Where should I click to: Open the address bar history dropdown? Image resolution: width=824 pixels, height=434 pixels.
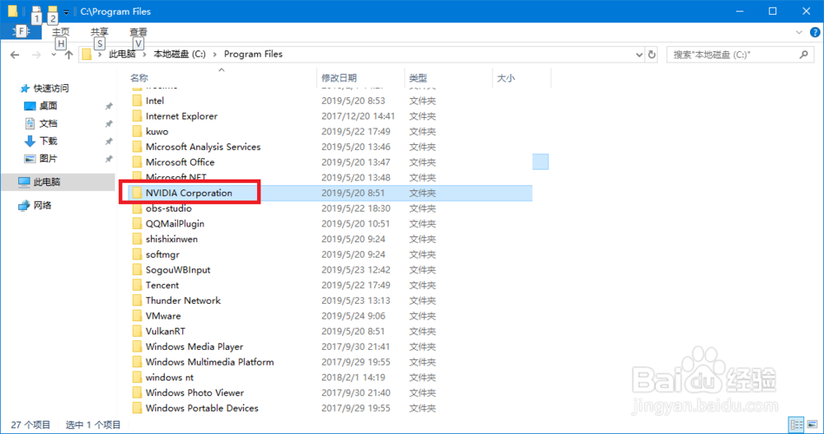639,54
